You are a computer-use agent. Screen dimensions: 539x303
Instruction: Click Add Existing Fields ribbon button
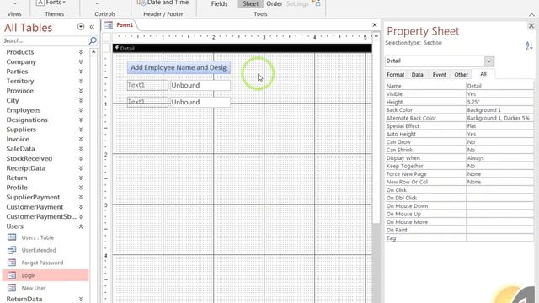point(219,3)
